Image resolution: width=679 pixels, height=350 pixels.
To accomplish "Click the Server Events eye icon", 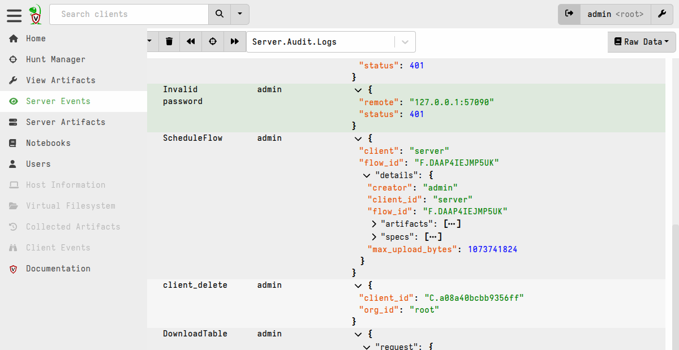I will (x=14, y=101).
